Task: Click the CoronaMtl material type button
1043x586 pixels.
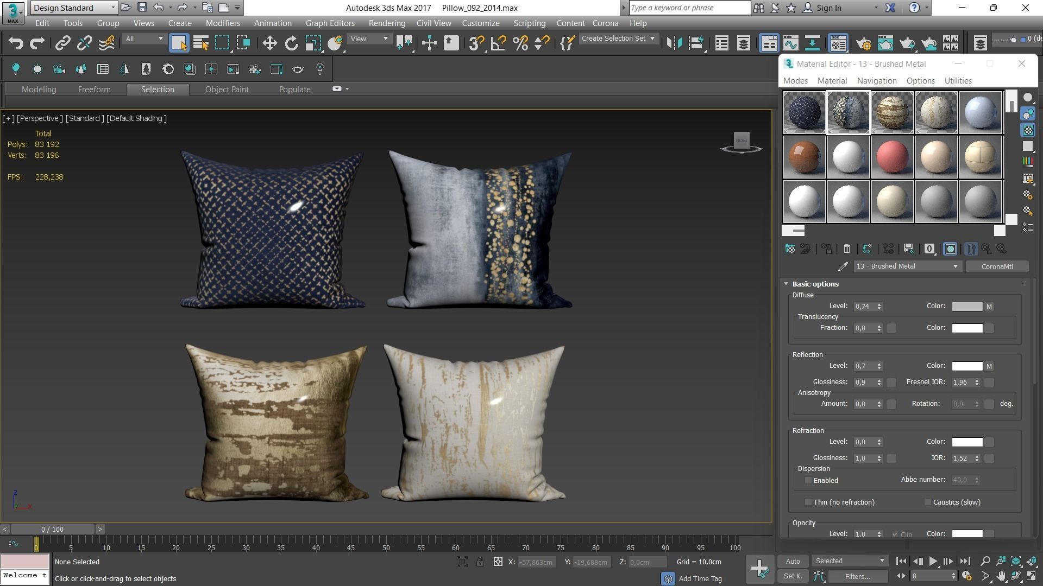Action: coord(997,266)
